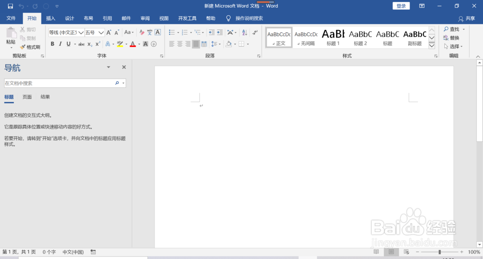Screen dimensions: 483x259
Task: Open the font name dropdown
Action: click(x=81, y=32)
